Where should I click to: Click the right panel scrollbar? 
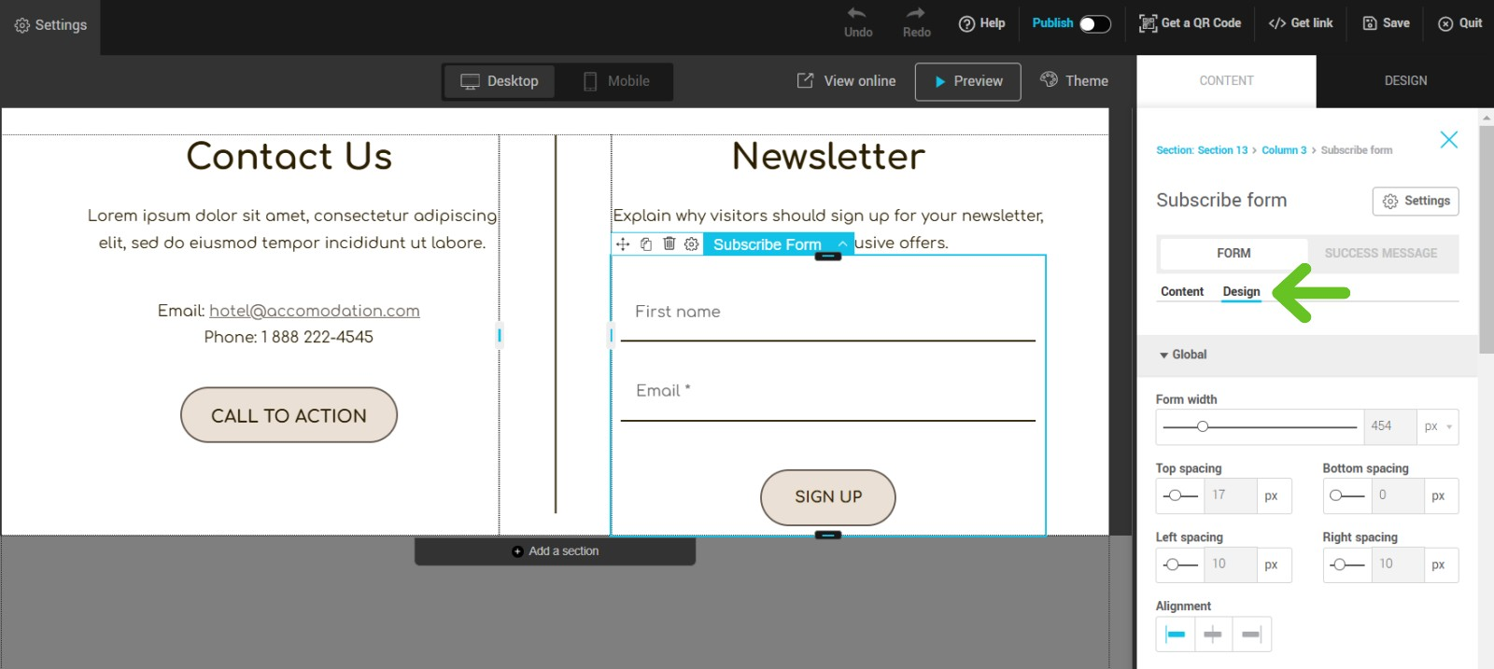pos(1487,238)
